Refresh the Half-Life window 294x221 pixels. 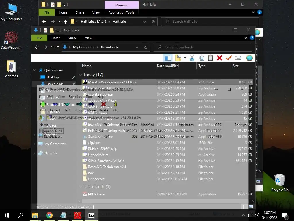153,22
